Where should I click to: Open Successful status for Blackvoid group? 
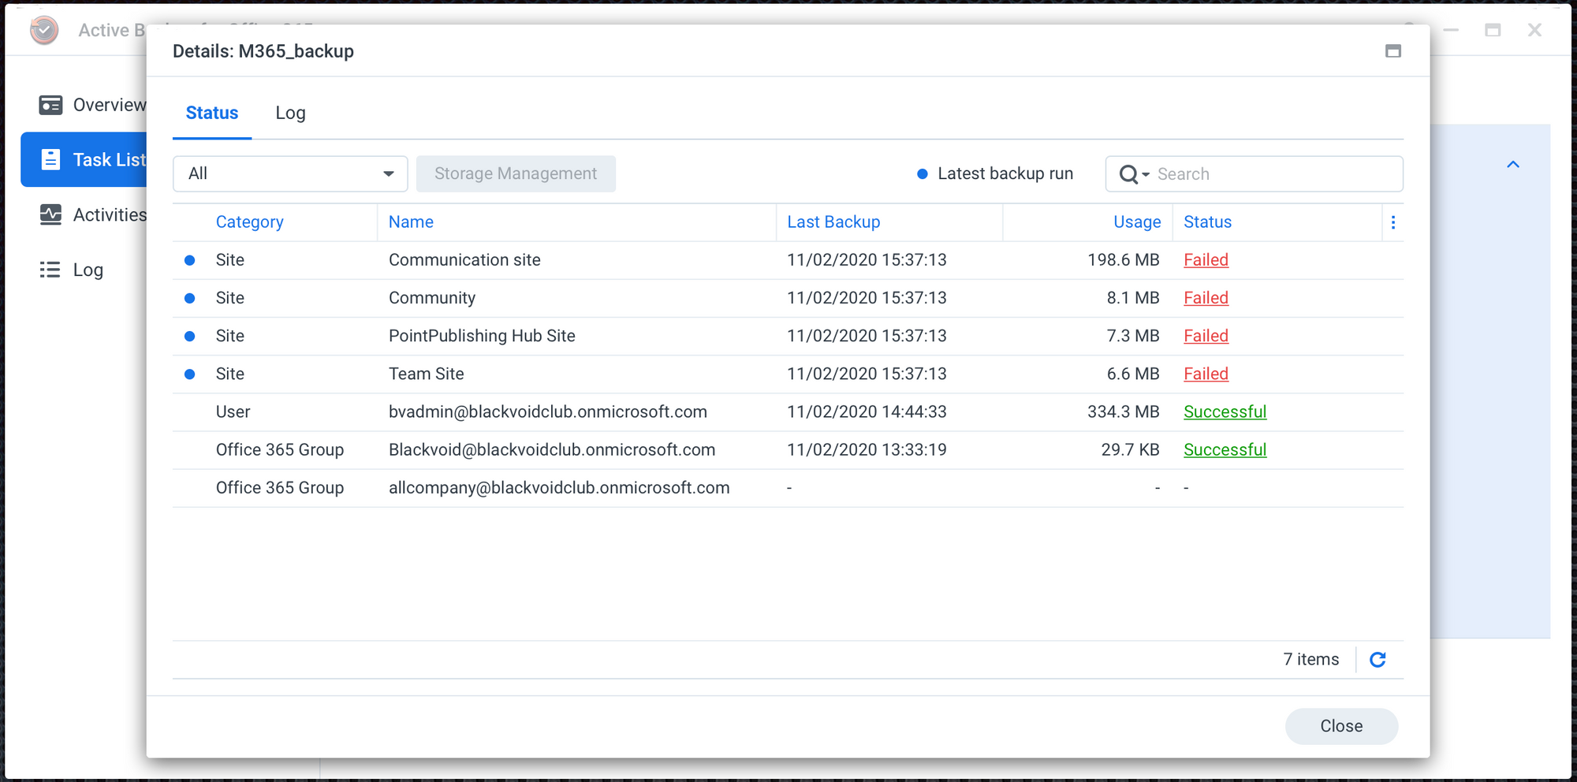(1225, 449)
